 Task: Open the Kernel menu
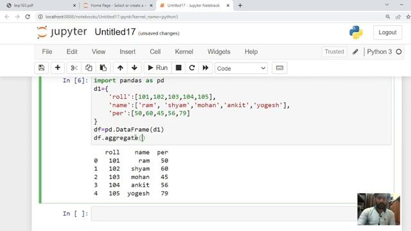(x=184, y=51)
